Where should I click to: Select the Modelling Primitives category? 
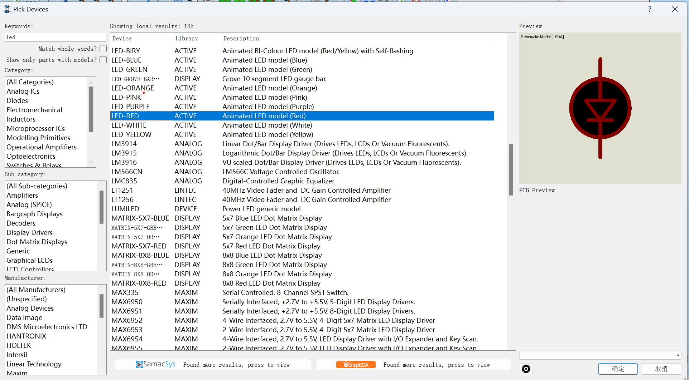pyautogui.click(x=38, y=138)
